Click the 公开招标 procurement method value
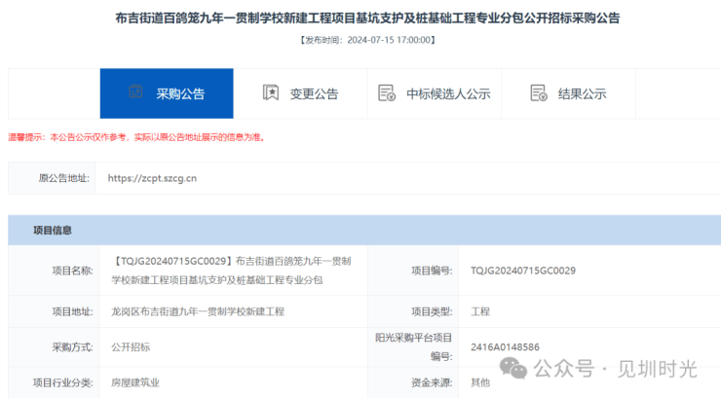Viewport: 721px width, 398px height. [x=131, y=346]
